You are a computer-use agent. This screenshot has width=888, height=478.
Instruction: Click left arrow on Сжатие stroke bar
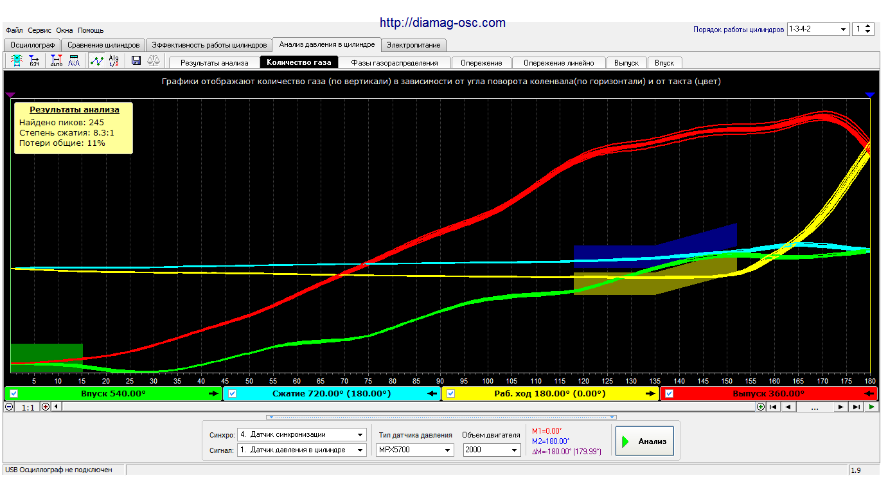(432, 394)
